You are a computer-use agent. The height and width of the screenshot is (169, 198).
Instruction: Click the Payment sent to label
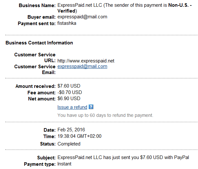(x=36, y=23)
